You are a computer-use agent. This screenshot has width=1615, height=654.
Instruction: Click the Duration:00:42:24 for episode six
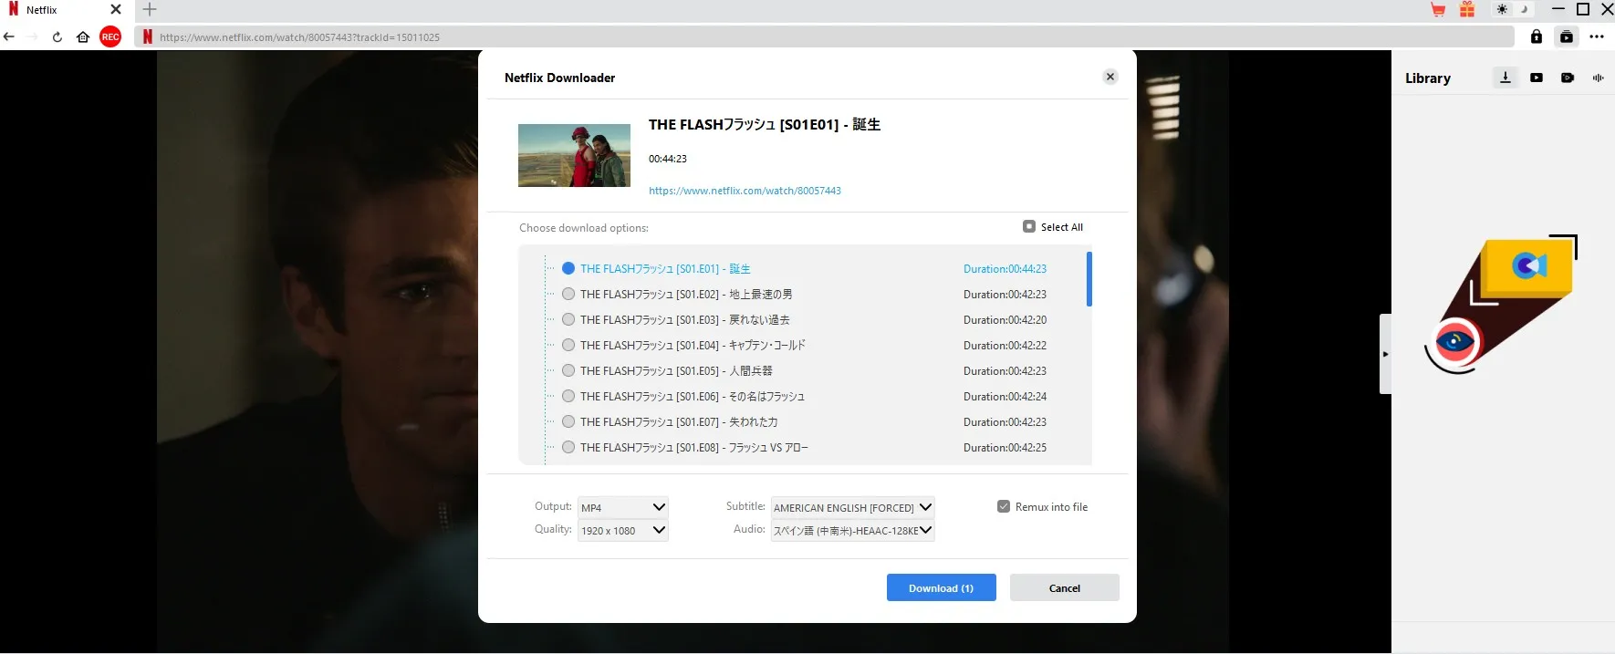1005,396
